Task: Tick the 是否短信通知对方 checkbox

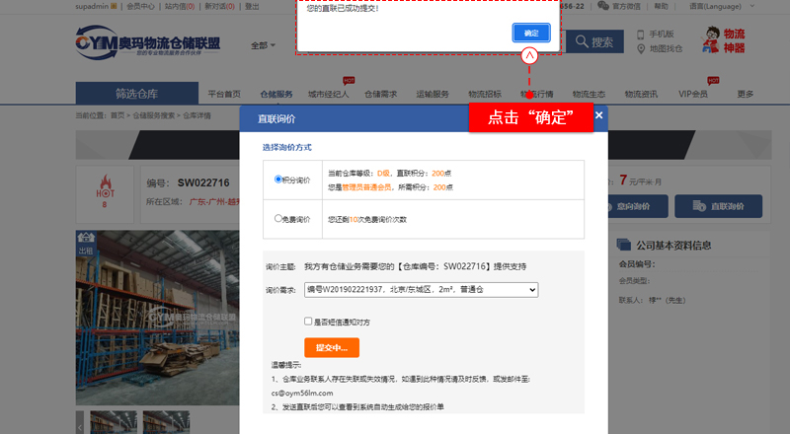Action: [x=309, y=322]
